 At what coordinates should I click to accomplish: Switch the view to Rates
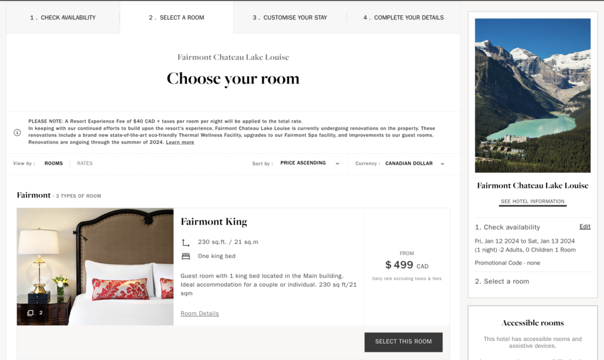[85, 163]
